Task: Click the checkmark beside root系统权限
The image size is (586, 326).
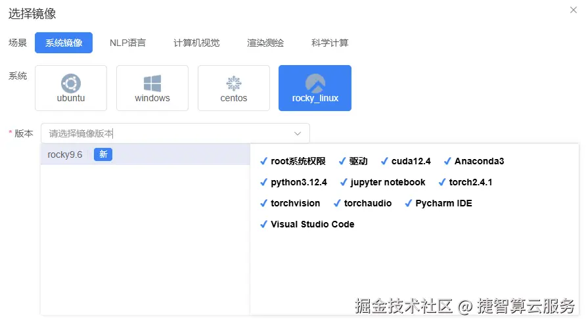Action: pos(263,161)
